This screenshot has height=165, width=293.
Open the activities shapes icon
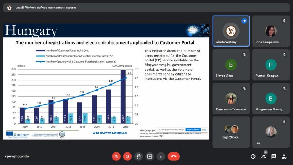point(284,156)
